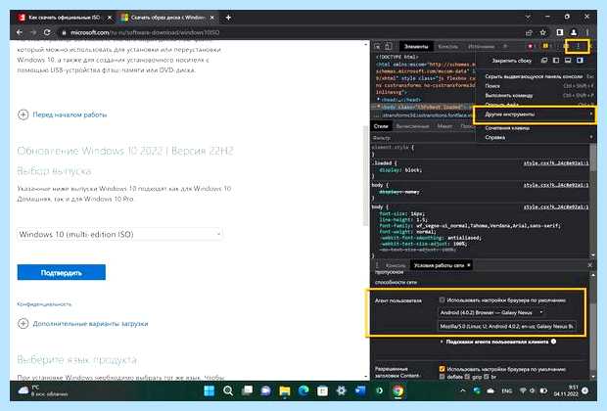
Task: Open Windows Settings gear on taskbar
Action: coord(341,390)
